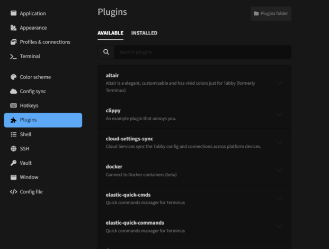Screen dimensions: 329x249
Task: Select the clippy plugin name
Action: (x=113, y=111)
